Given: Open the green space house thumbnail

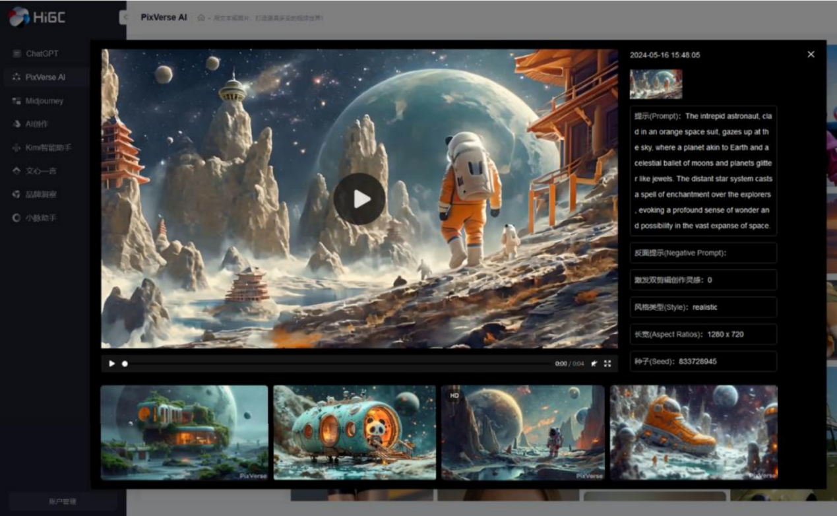Looking at the screenshot, I should pos(184,432).
